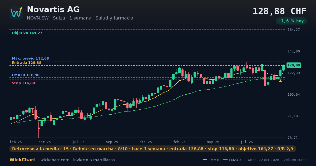Click the 105,64 axis value
This screenshot has width=316, height=166.
294,95
